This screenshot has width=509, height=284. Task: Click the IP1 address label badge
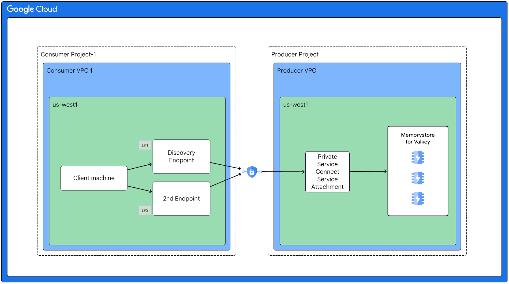click(x=145, y=145)
